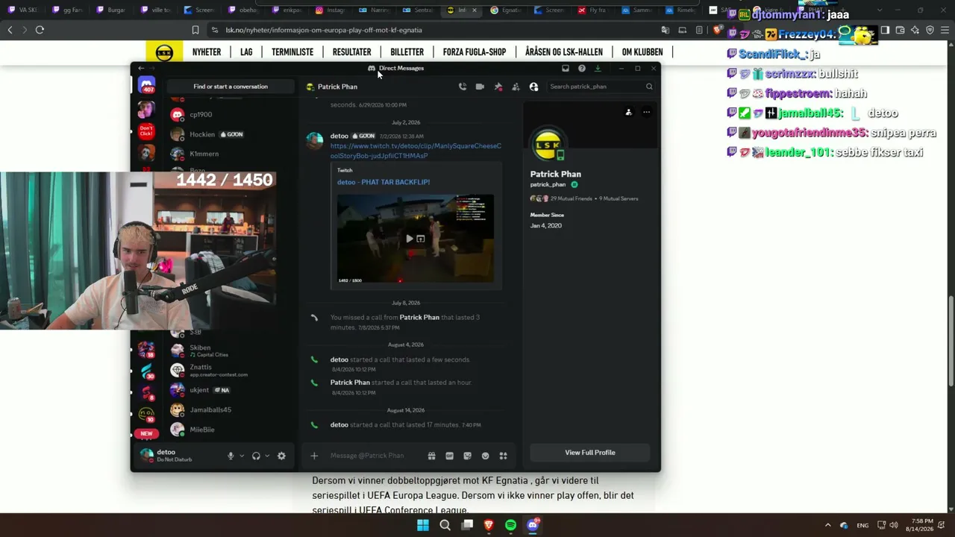Open Discord help icon

pyautogui.click(x=582, y=68)
